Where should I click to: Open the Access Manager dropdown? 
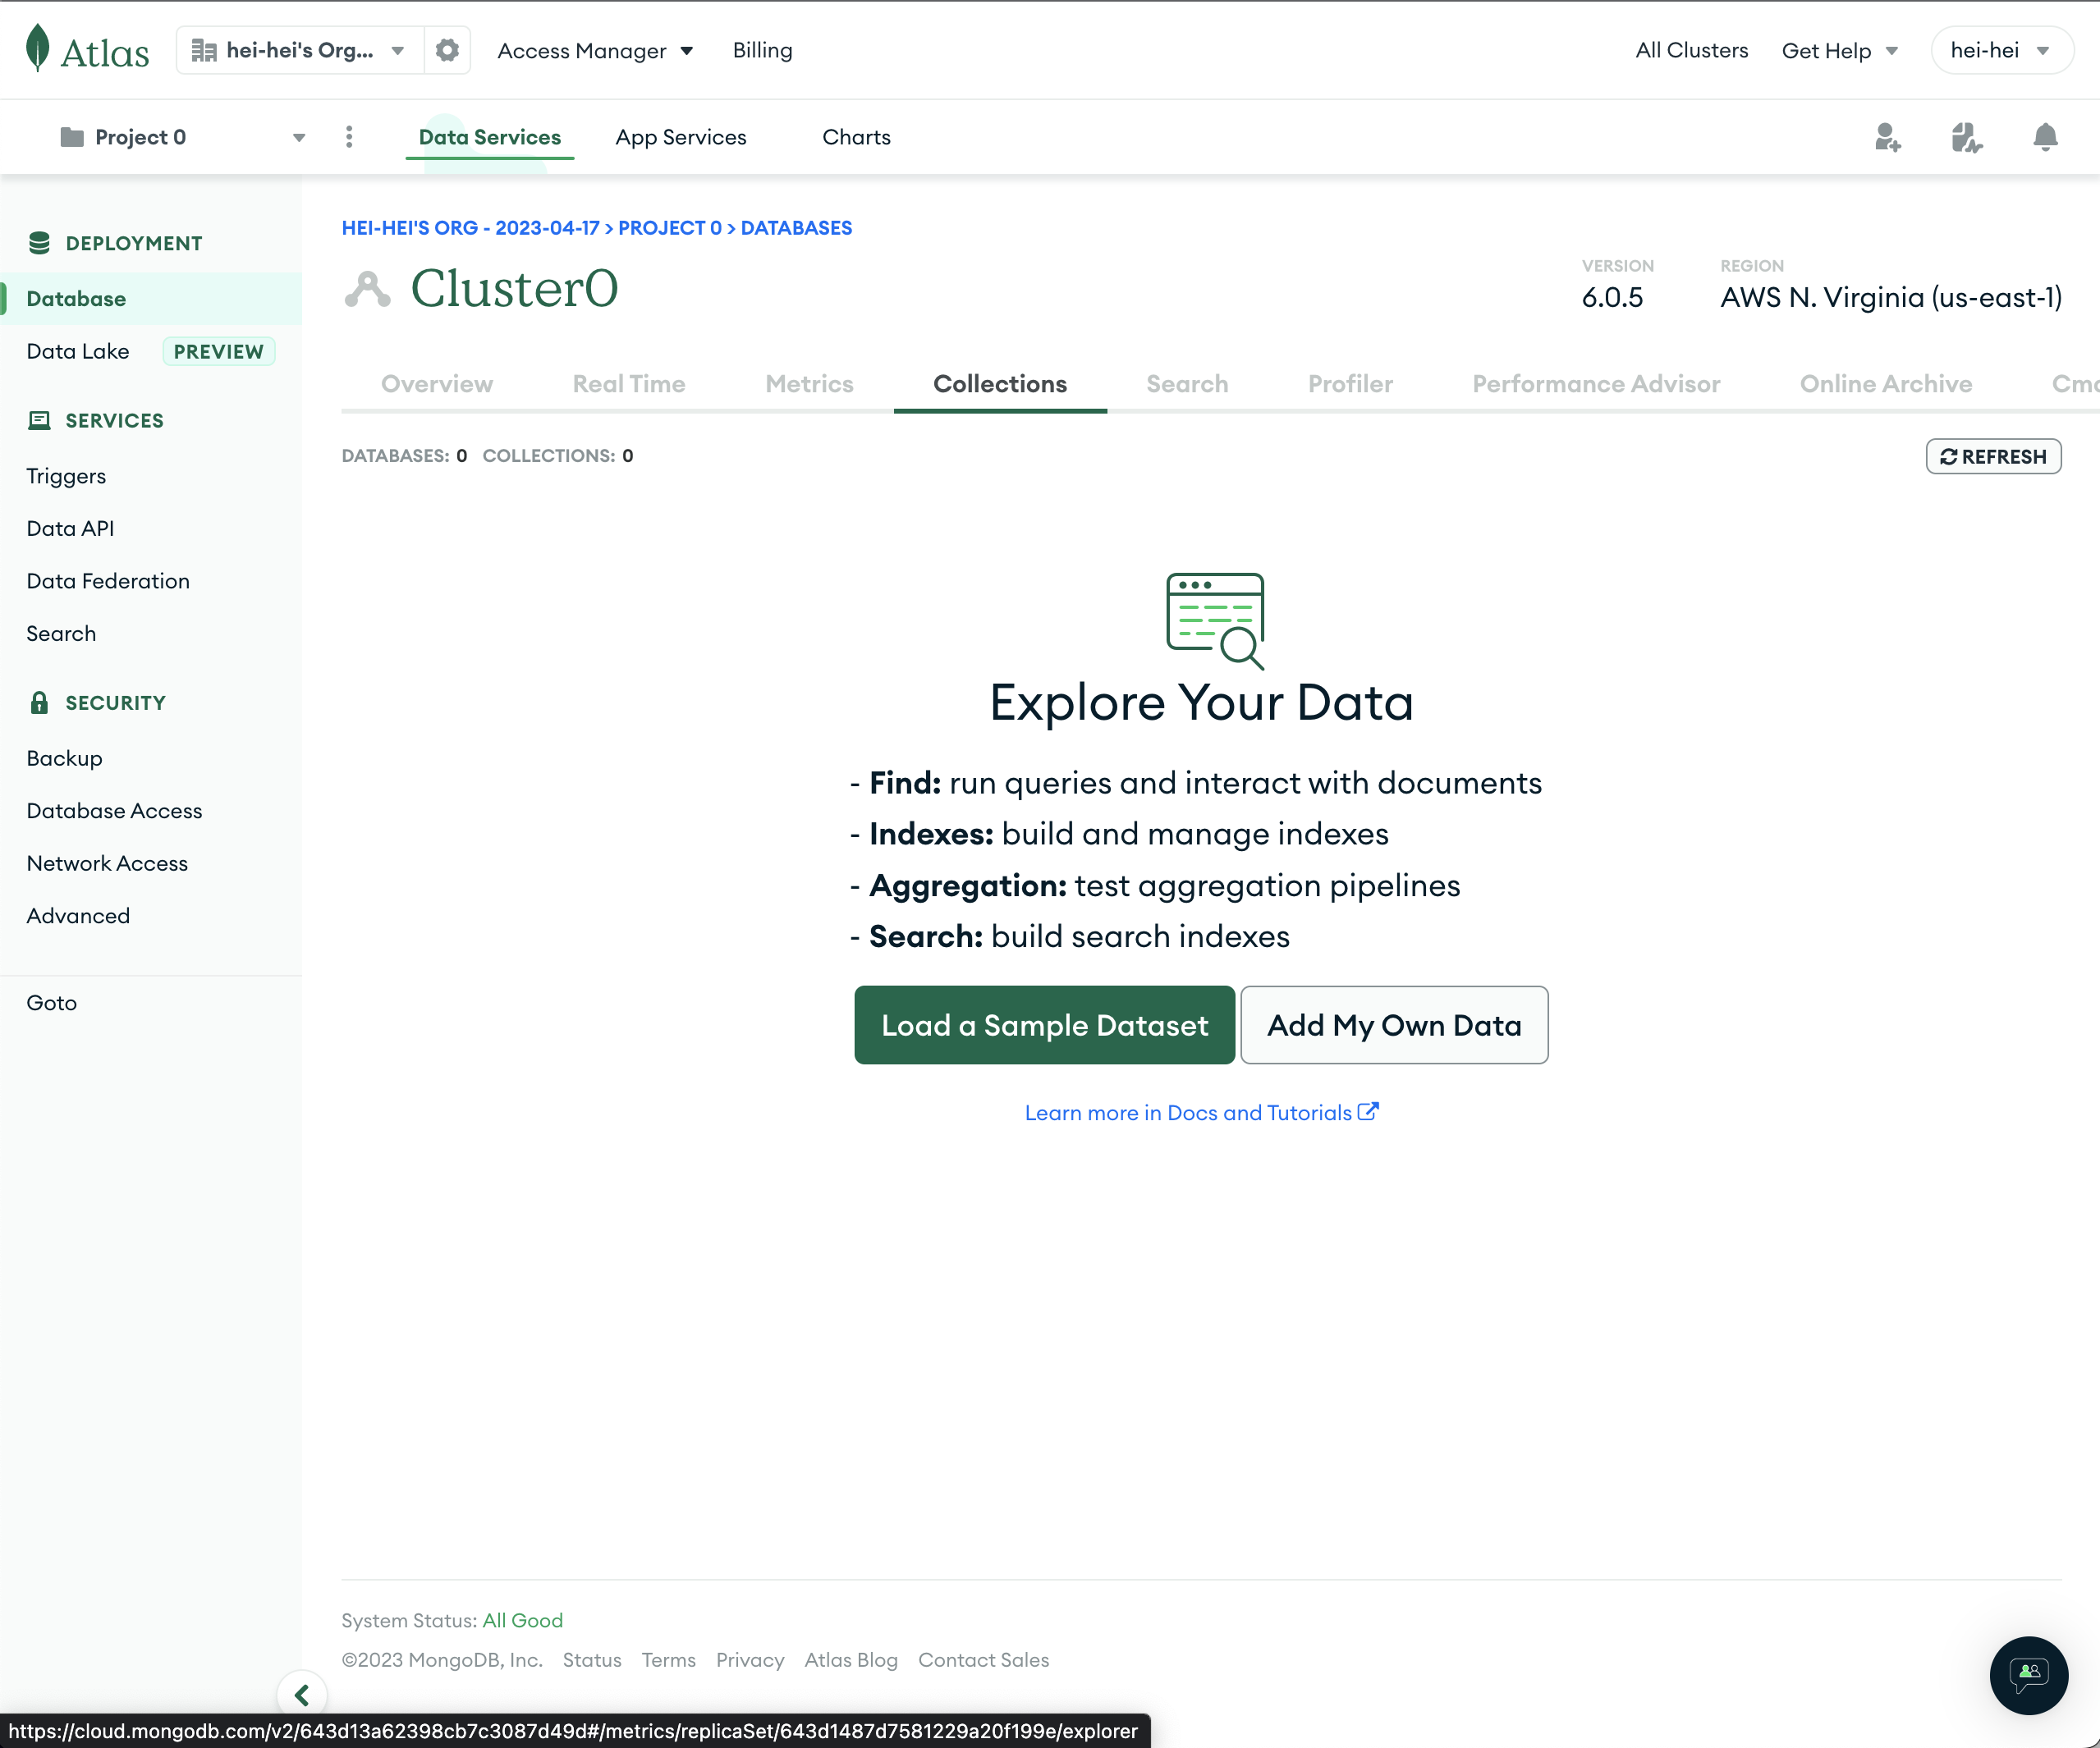coord(596,50)
